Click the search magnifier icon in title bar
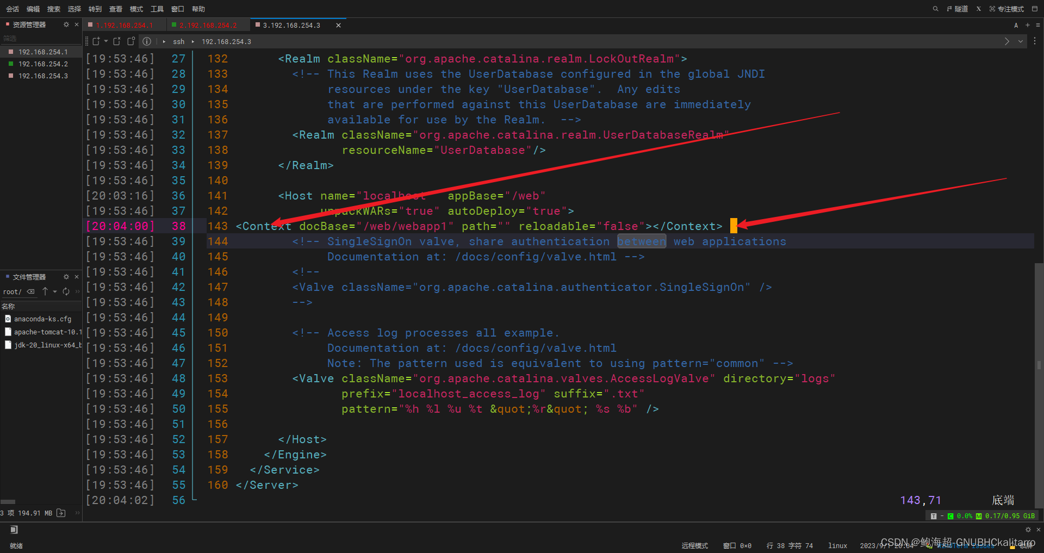The width and height of the screenshot is (1044, 553). (935, 9)
